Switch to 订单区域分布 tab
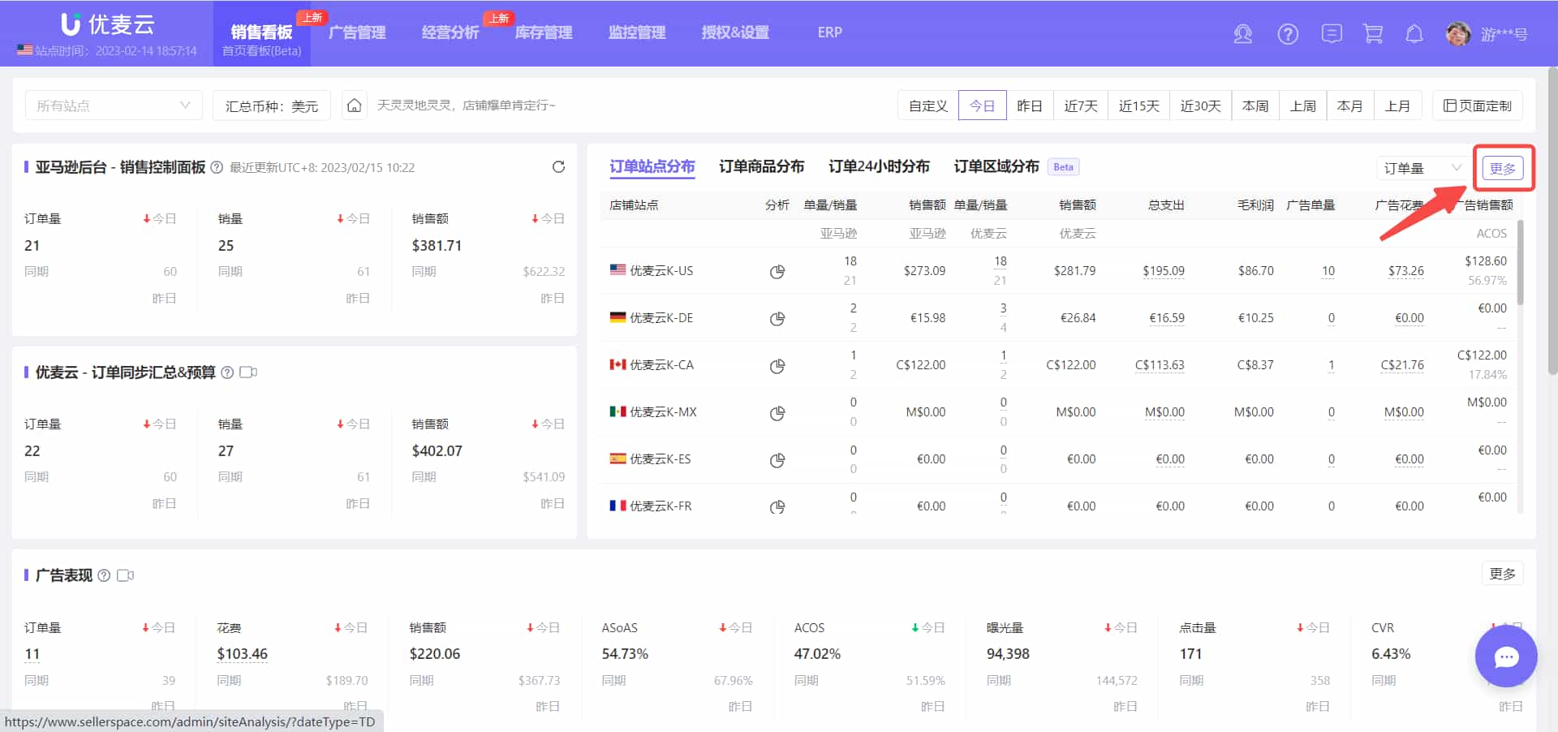 (x=996, y=166)
